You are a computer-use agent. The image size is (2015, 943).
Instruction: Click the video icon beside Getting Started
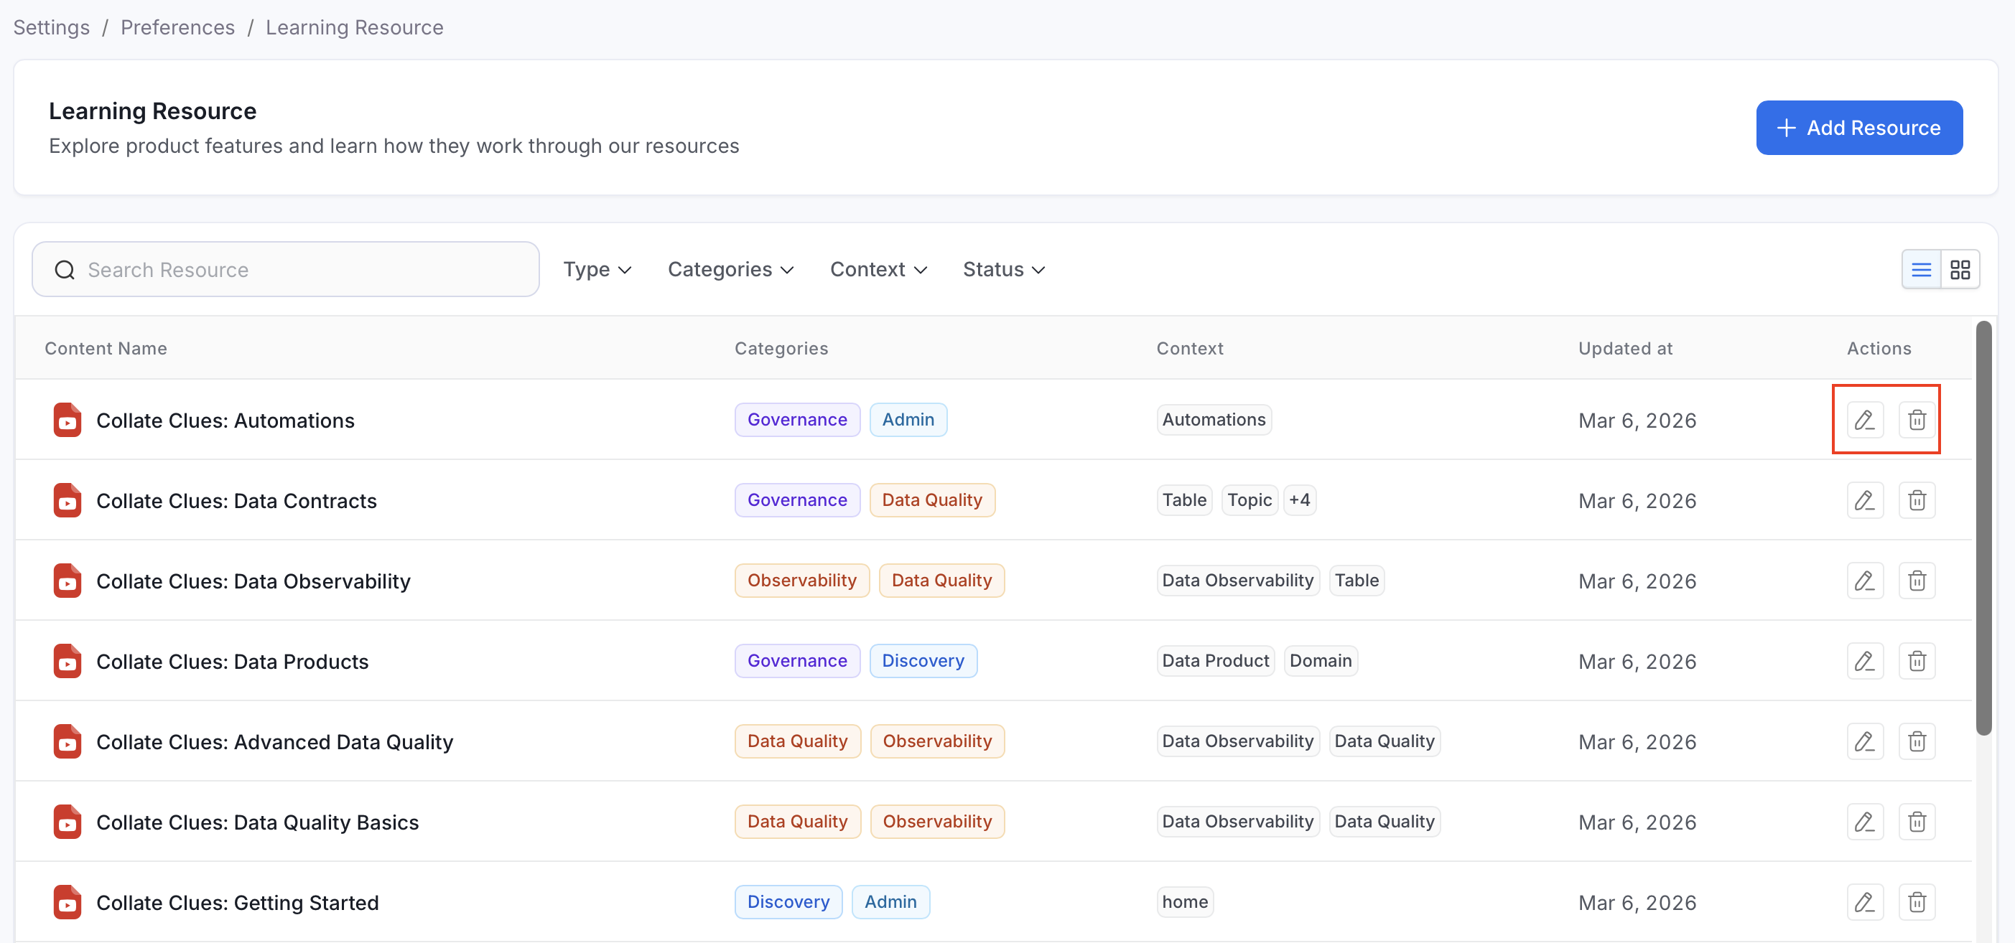tap(68, 902)
